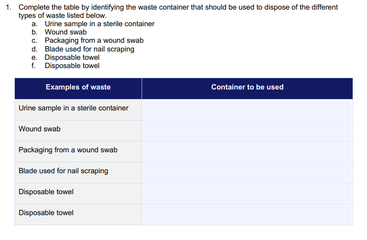
Task: Click the container cell for Blade used for nail scraping
Action: (x=247, y=172)
